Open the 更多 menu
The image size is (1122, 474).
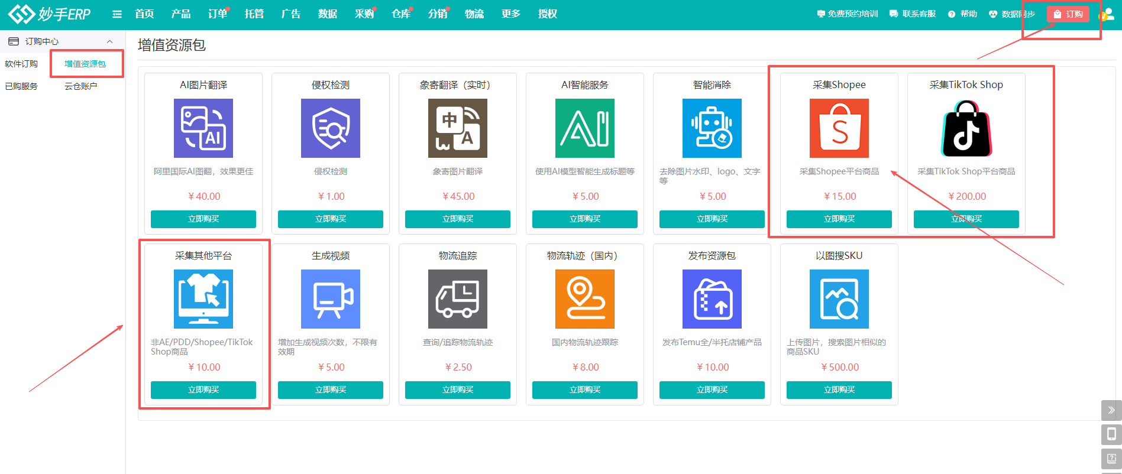tap(511, 14)
